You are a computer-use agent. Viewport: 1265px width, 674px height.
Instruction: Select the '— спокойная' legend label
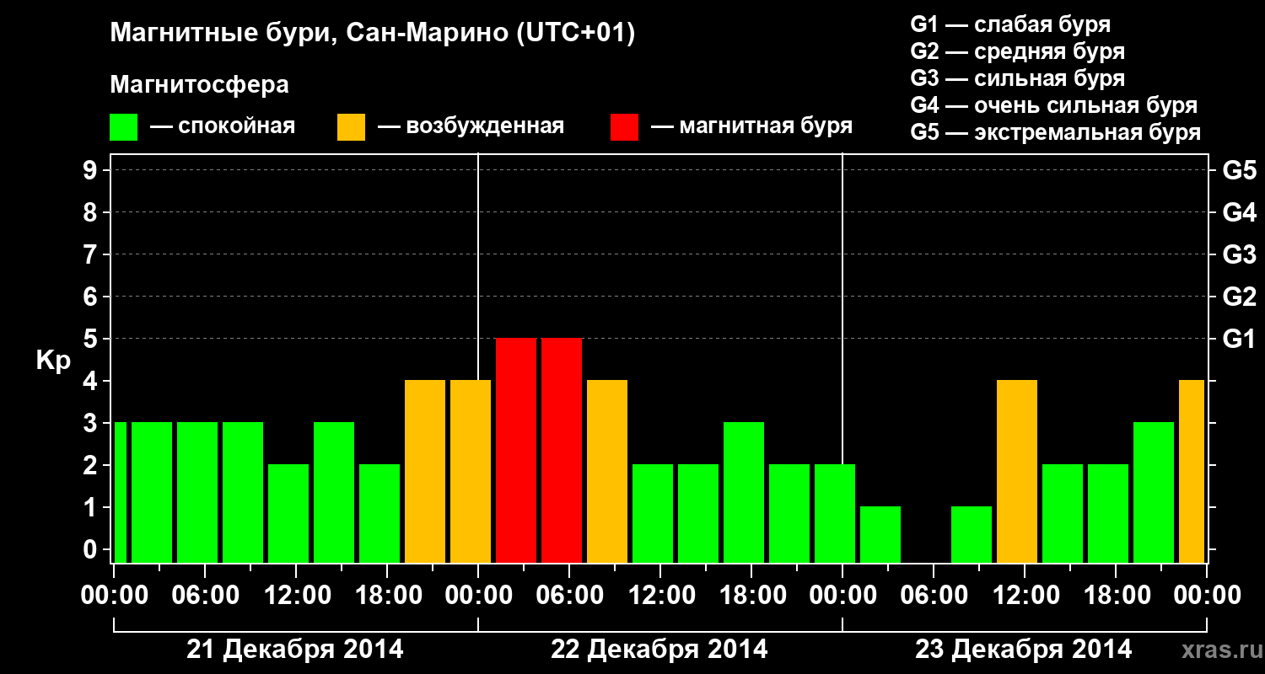coord(223,127)
